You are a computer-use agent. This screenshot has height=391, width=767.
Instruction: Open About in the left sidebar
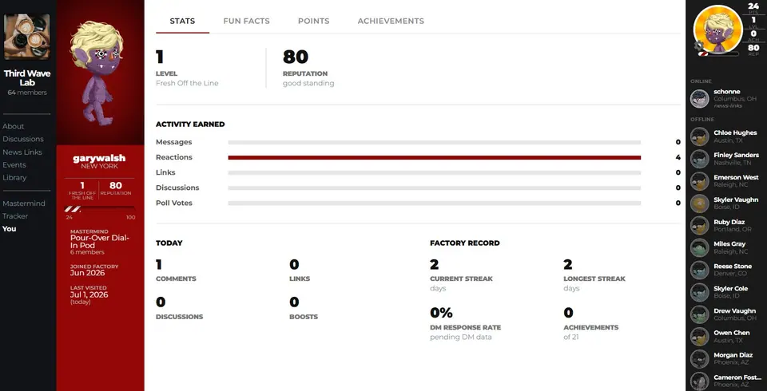tap(14, 126)
